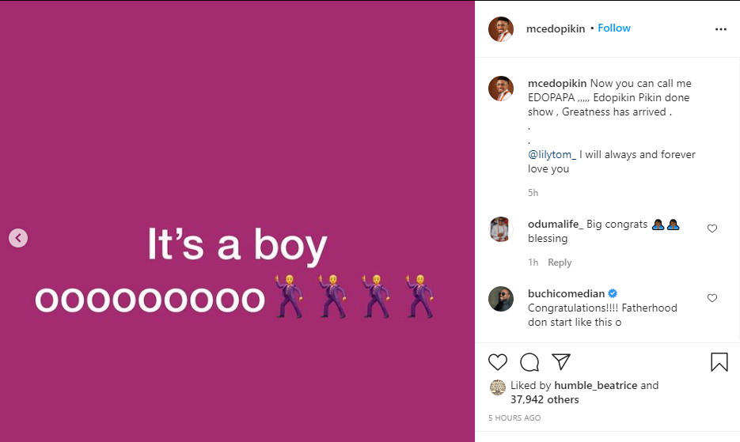740x442 pixels.
Task: Save post with the bookmark icon
Action: [719, 362]
